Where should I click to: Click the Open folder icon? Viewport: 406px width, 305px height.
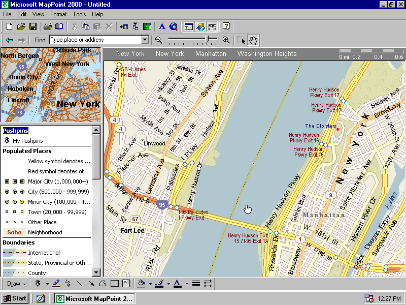pyautogui.click(x=21, y=26)
